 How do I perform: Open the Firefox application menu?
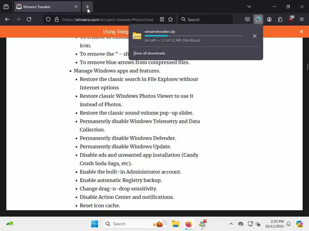[302, 19]
